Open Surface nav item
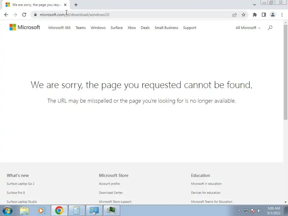Screen dimensions: 288x216 [x=117, y=28]
